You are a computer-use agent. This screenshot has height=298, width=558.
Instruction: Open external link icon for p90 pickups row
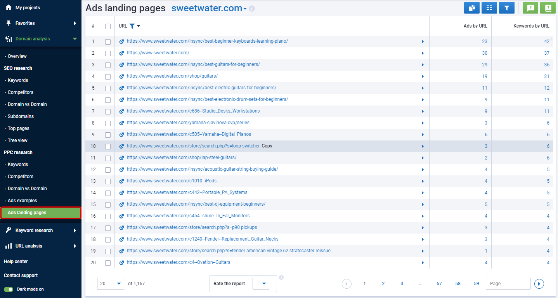click(121, 228)
